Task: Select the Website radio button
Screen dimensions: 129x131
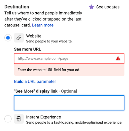Action: coord(8,38)
